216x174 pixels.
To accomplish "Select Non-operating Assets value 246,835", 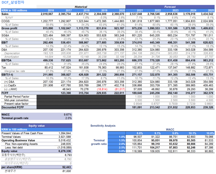I will pyautogui.click(x=66, y=144).
